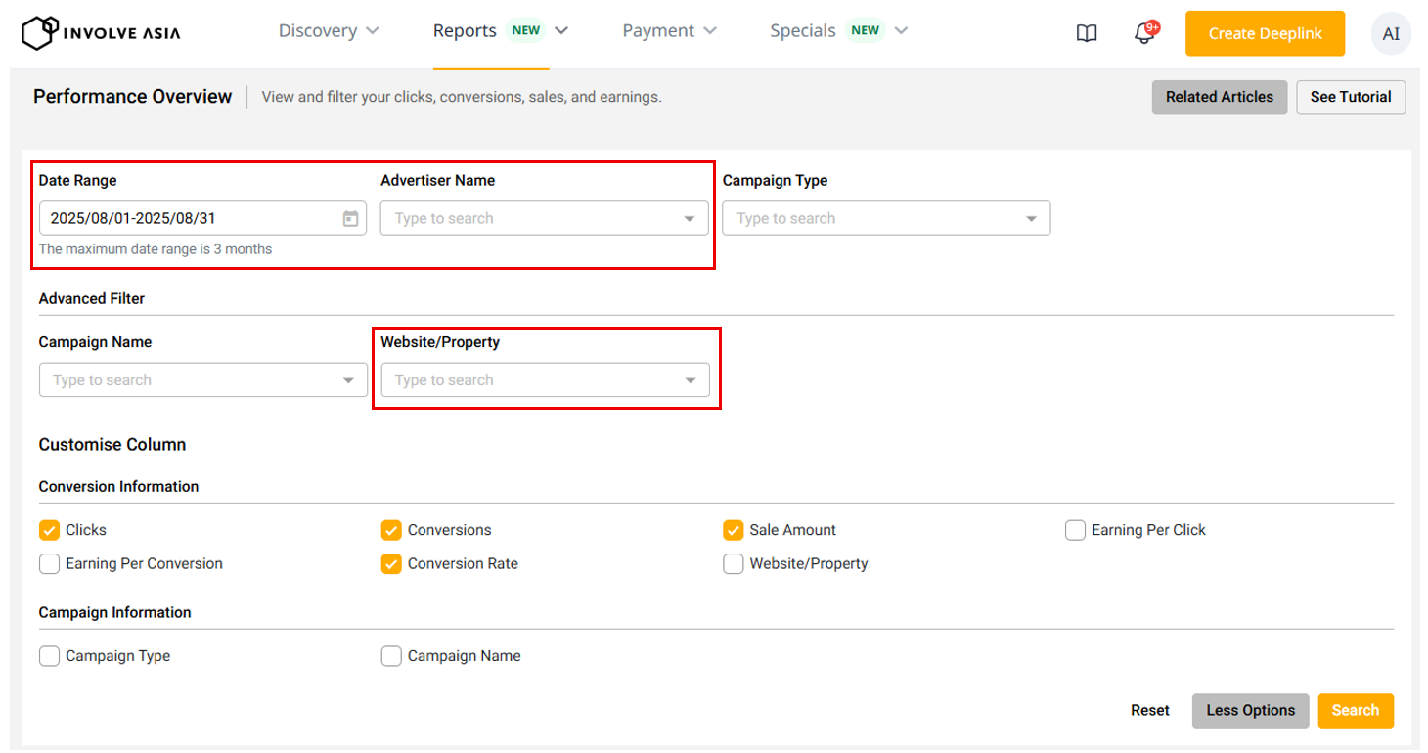Tick the Campaign Name checkbox

point(391,656)
